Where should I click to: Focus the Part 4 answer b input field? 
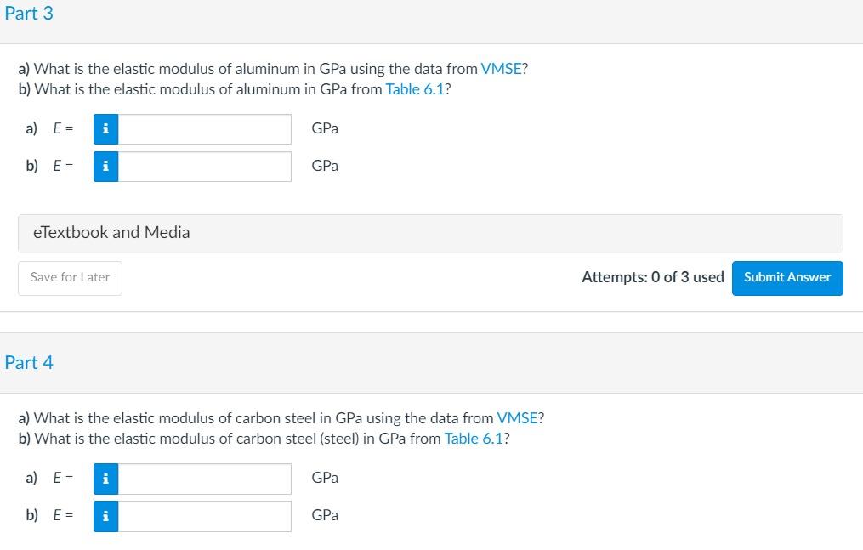204,516
